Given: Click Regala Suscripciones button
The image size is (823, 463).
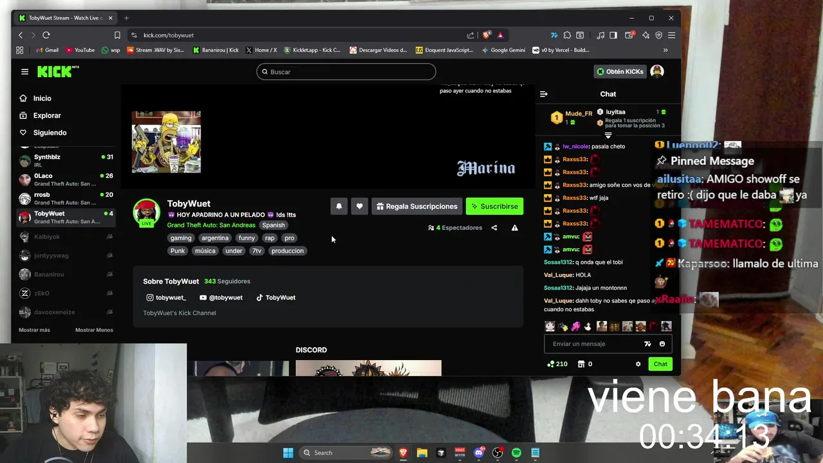Looking at the screenshot, I should coord(417,206).
